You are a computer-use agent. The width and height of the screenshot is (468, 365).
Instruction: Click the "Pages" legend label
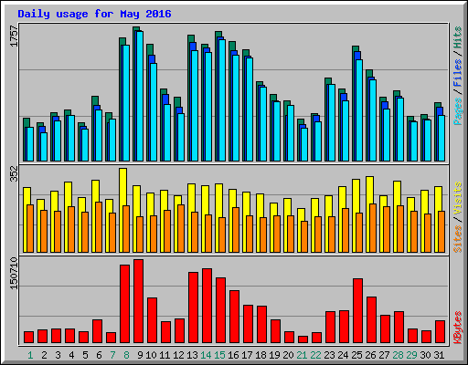(x=458, y=111)
